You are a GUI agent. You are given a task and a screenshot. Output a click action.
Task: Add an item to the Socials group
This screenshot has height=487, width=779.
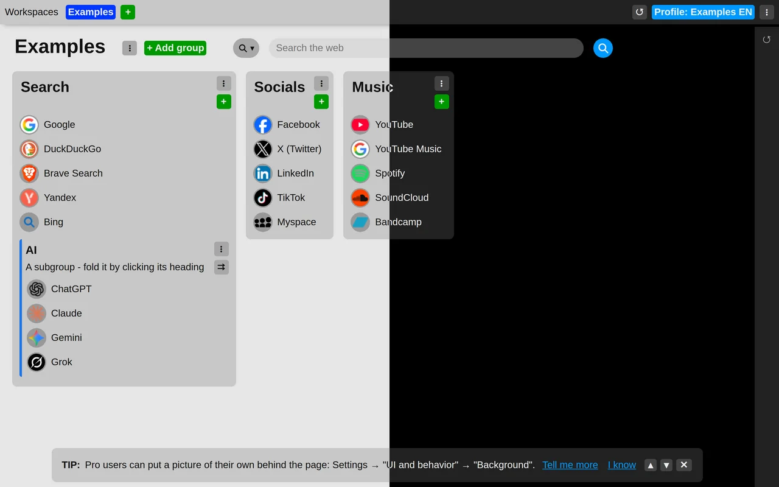321,102
